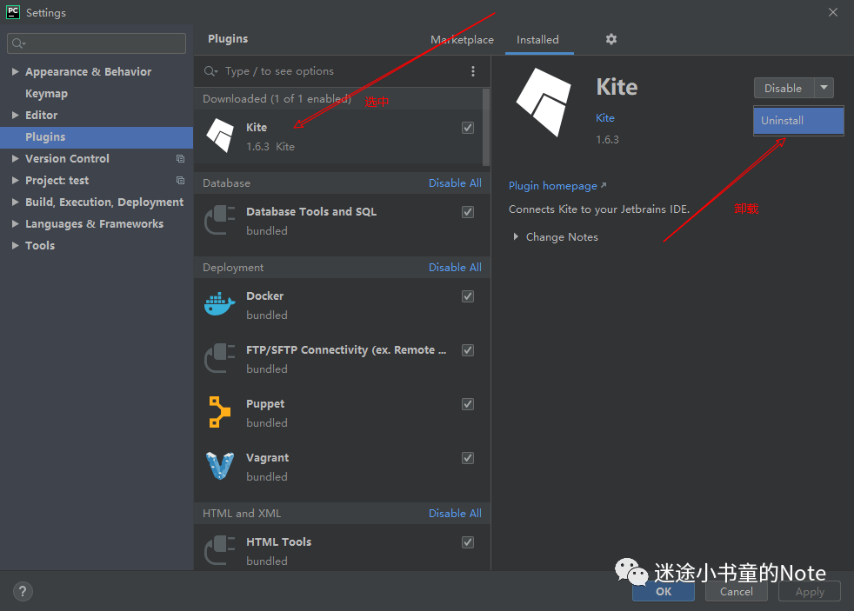Click Disable All for HTML and XML
This screenshot has height=611, width=854.
[455, 514]
